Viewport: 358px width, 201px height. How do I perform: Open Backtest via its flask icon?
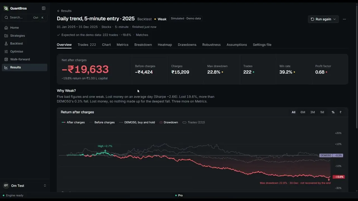coord(6,44)
